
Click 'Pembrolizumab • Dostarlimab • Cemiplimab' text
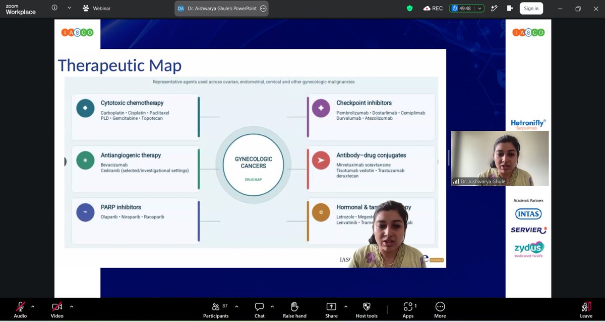381,113
